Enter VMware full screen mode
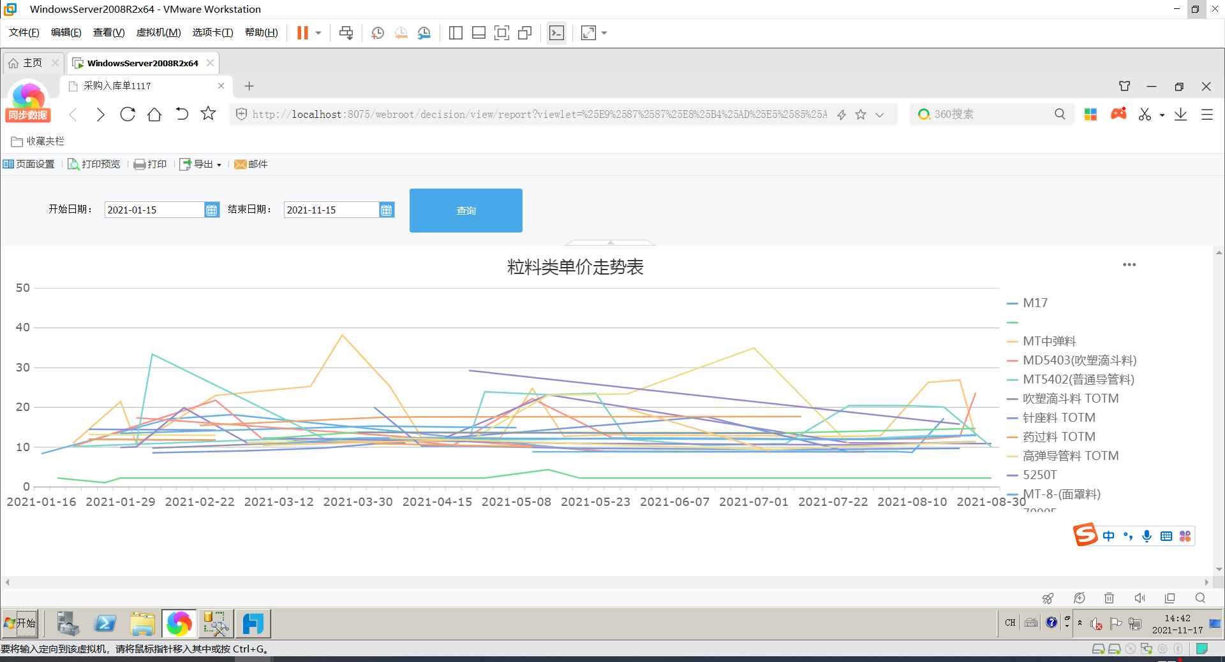Screen dimensions: 1225x662 click(x=502, y=32)
